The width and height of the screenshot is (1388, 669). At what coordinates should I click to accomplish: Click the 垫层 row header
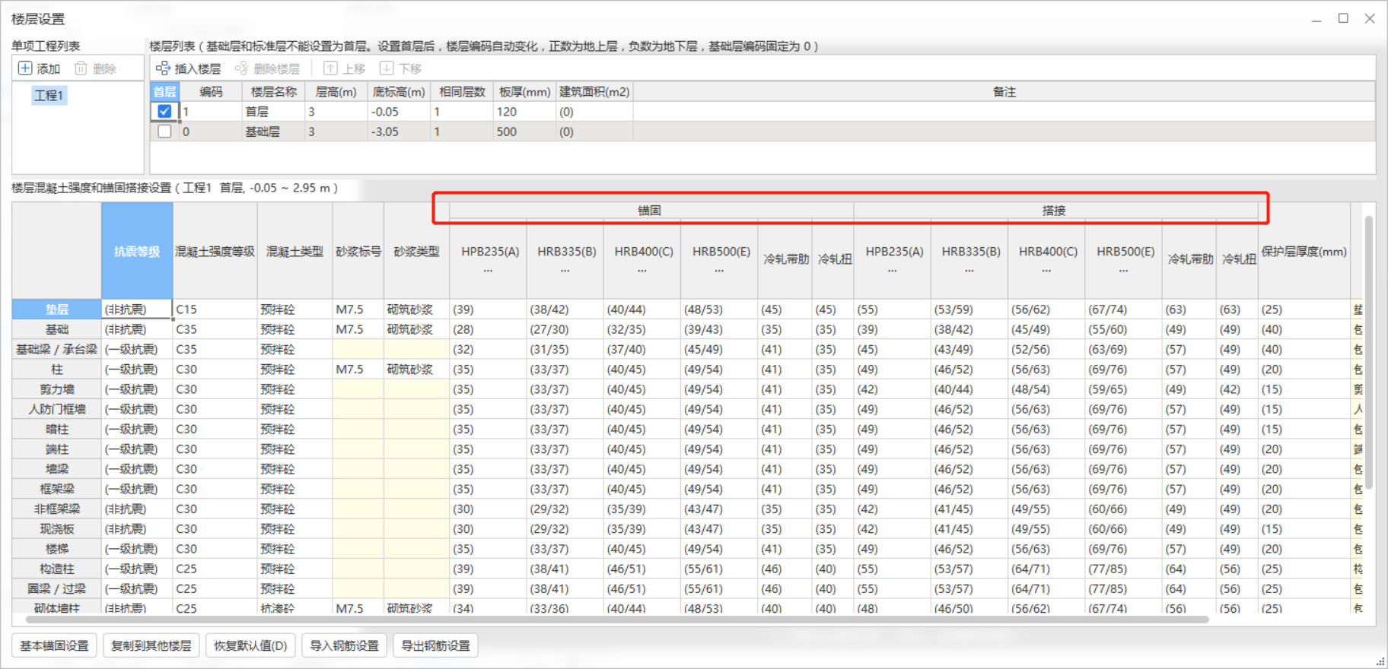[57, 309]
